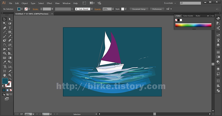
Task: Open the Symbols panel icon
Action: tap(218, 45)
